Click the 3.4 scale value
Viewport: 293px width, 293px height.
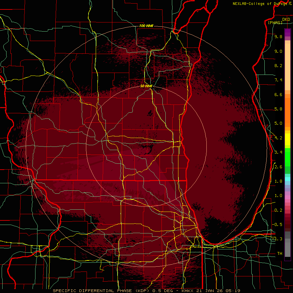(278, 152)
